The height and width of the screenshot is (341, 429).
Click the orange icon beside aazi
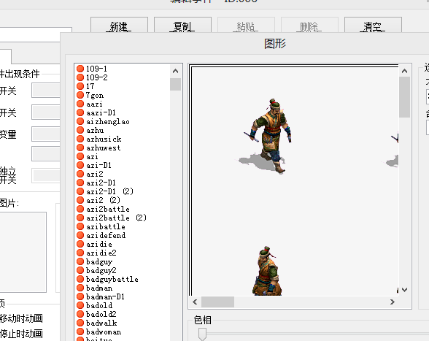coord(80,104)
